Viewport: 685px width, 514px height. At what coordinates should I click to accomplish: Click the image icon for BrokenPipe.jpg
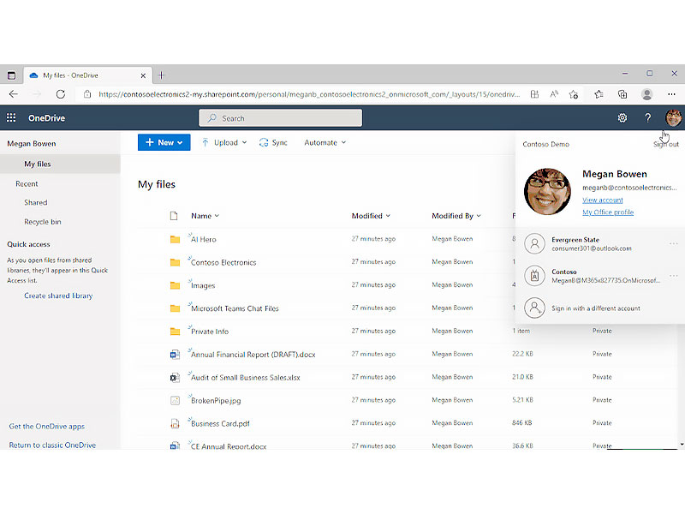tap(175, 400)
